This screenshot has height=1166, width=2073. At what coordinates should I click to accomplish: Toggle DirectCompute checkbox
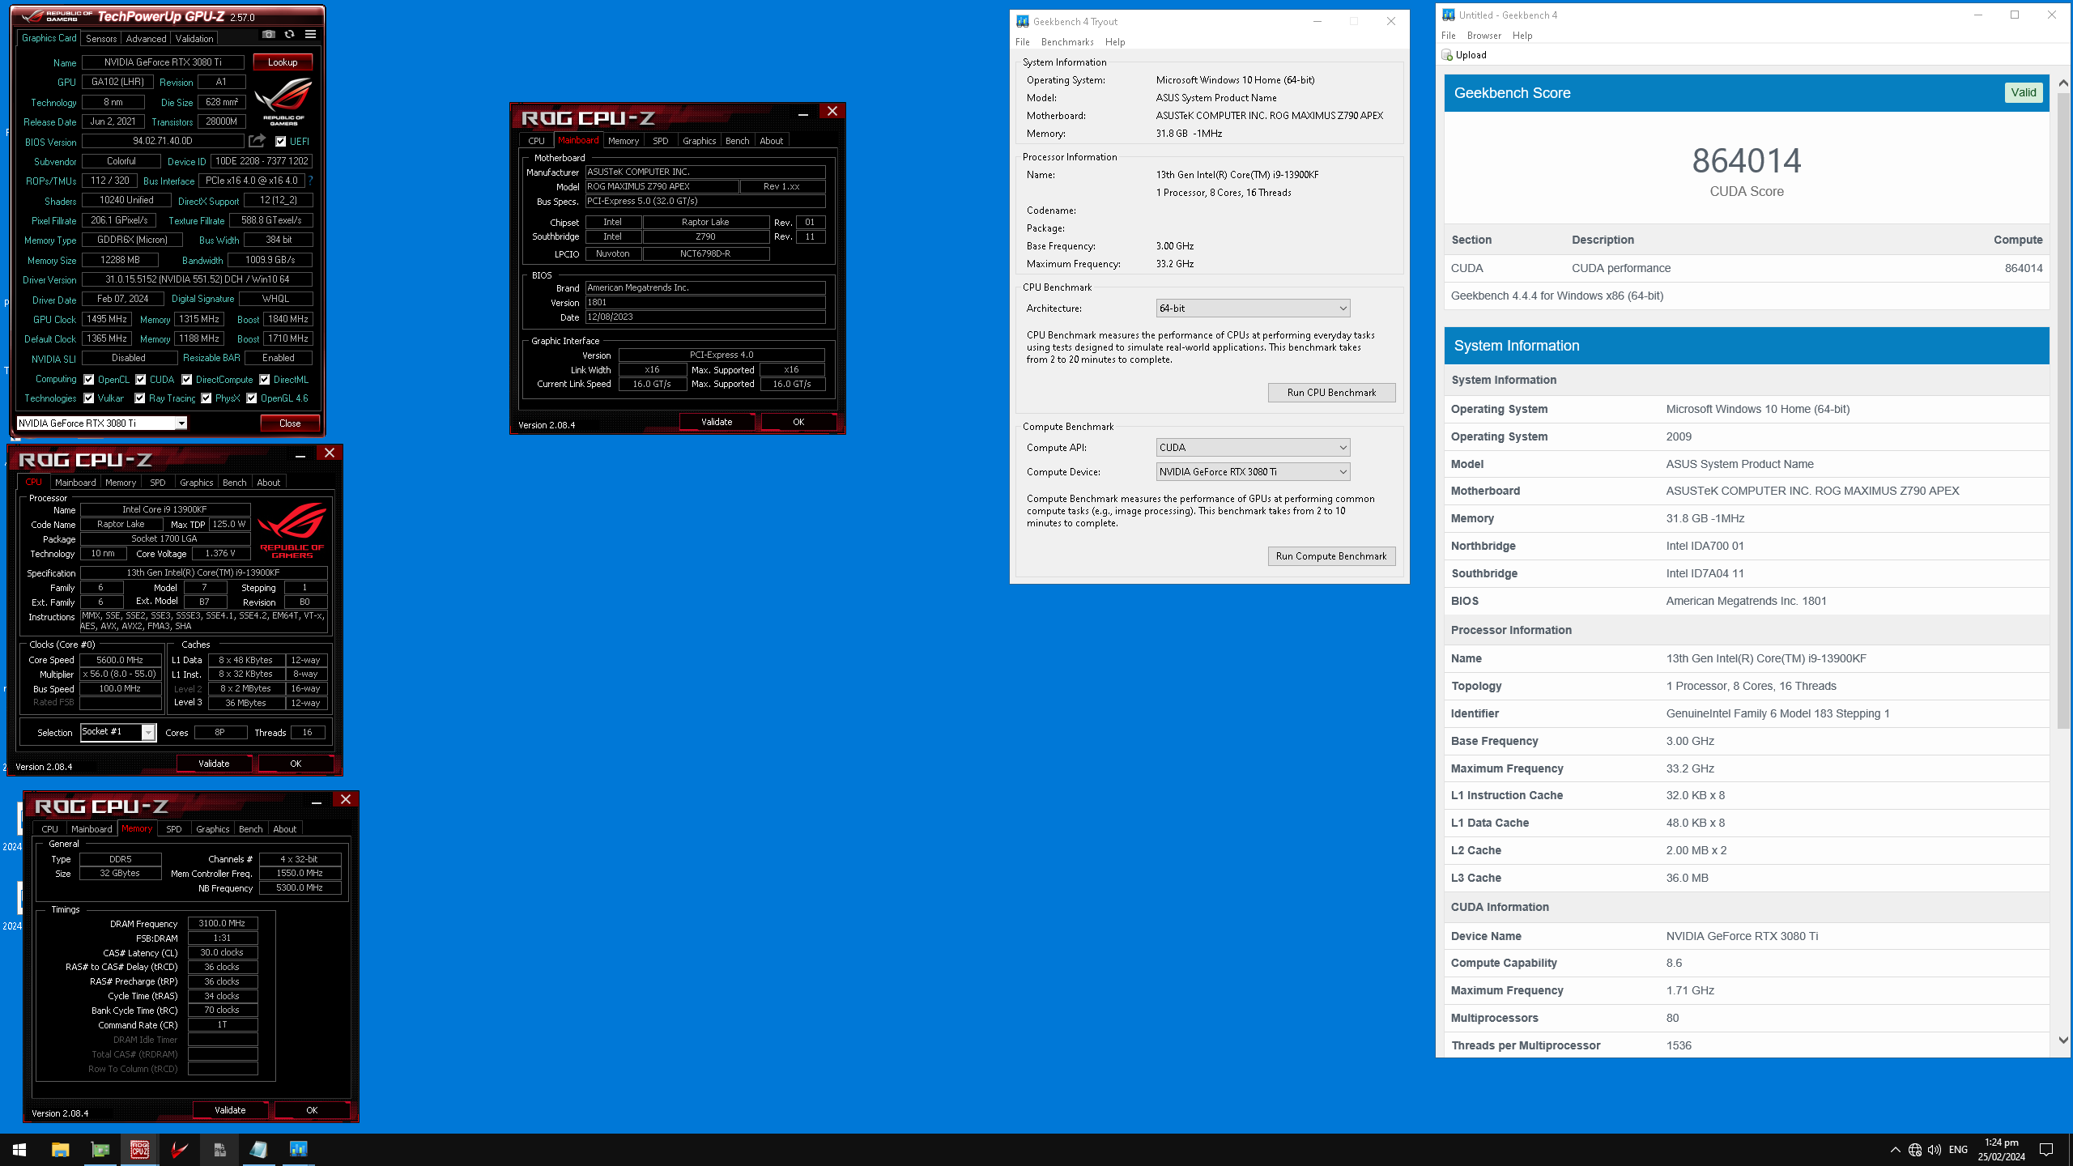pos(187,380)
